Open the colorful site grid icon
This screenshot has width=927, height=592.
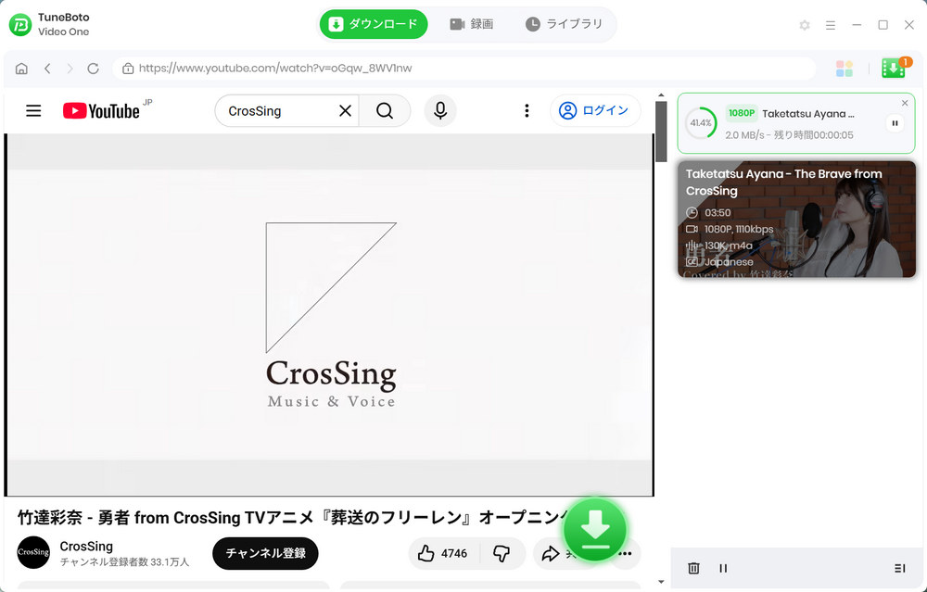844,69
